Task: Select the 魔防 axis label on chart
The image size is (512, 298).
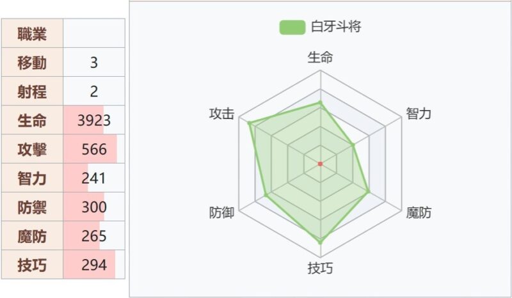Action: (x=419, y=213)
